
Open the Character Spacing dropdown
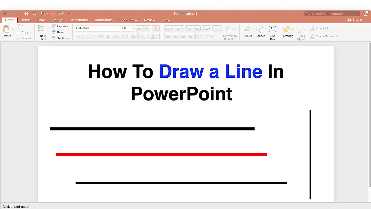click(x=125, y=36)
